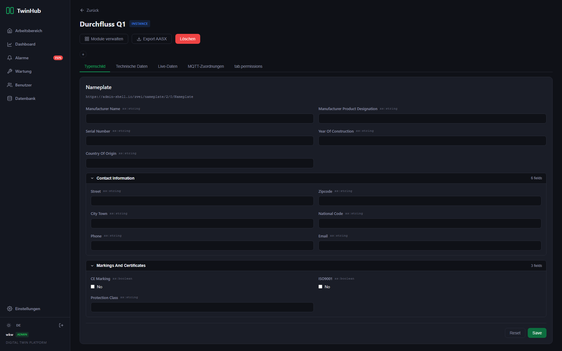Open Alarme bell icon

[x=10, y=58]
